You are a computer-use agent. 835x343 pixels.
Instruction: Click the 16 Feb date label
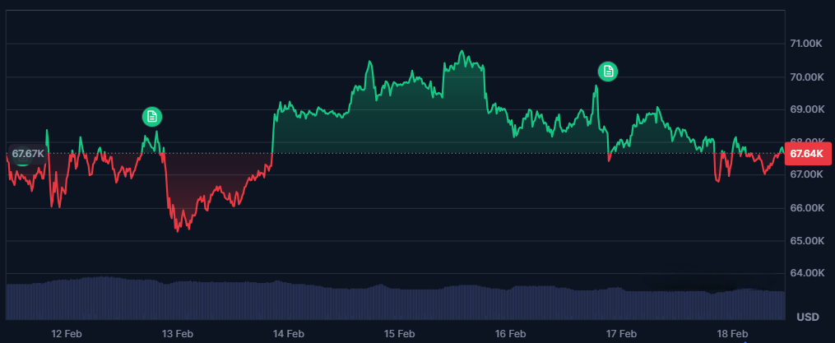coord(510,334)
